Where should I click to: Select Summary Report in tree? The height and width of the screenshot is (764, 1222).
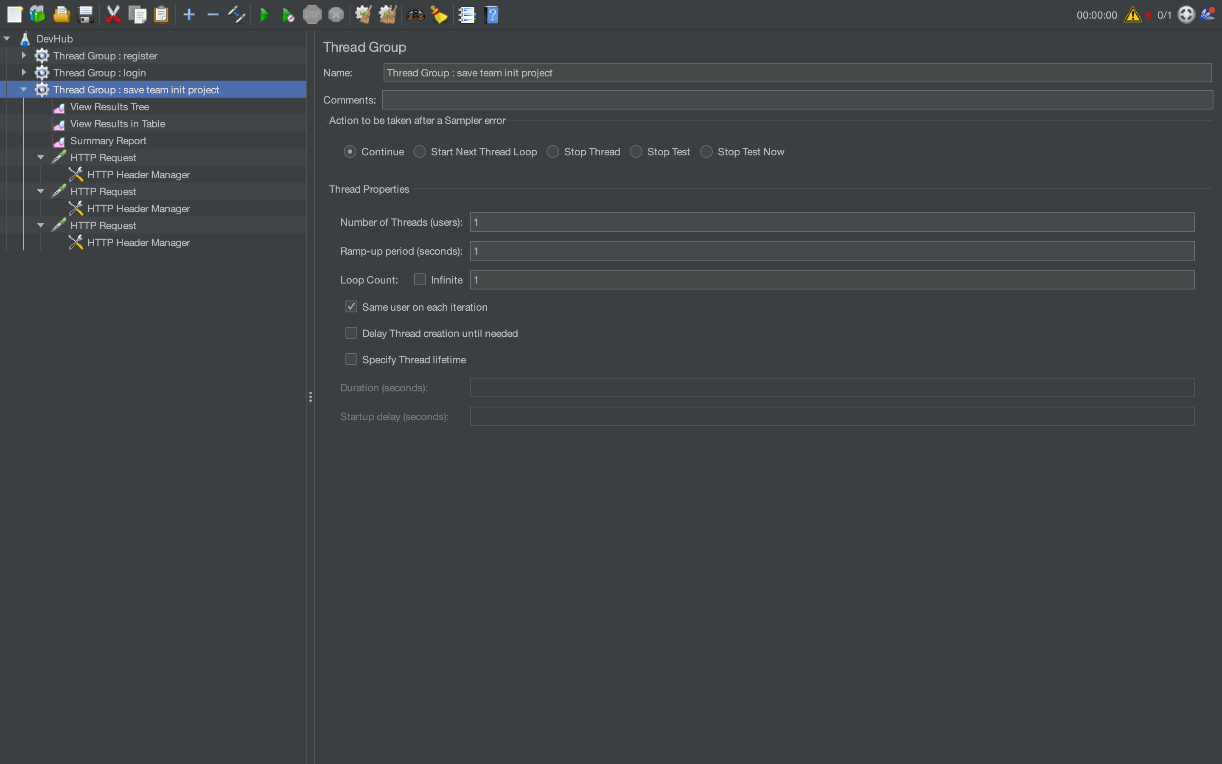tap(108, 140)
